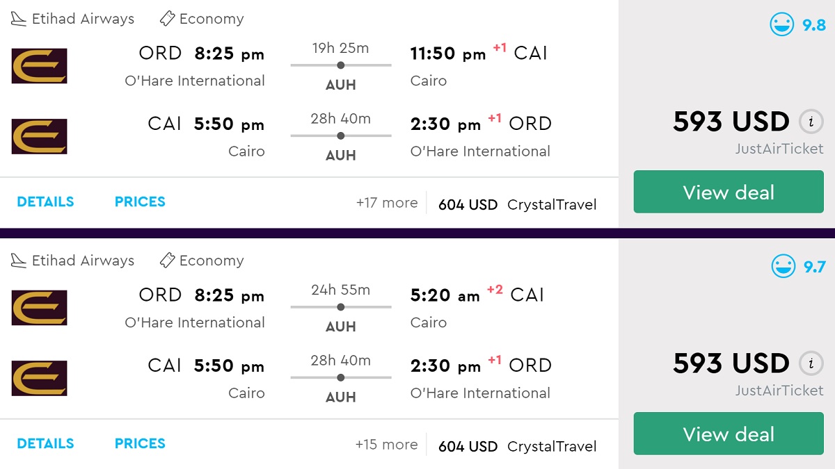The width and height of the screenshot is (835, 469).
Task: Expand the +17 more deals list
Action: coord(387,203)
